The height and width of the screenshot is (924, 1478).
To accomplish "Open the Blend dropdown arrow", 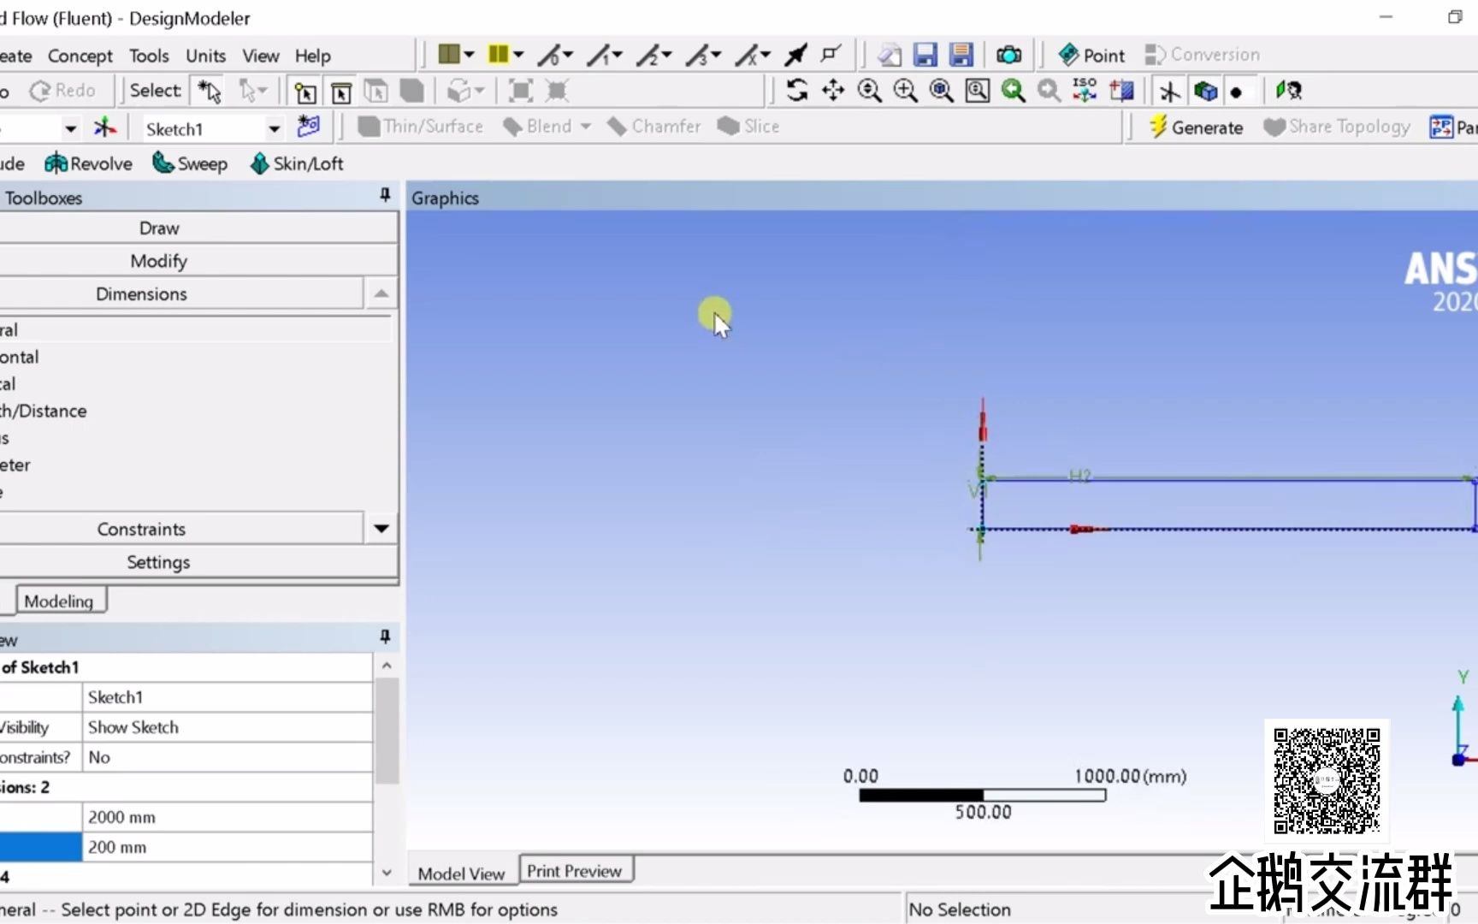I will point(586,127).
